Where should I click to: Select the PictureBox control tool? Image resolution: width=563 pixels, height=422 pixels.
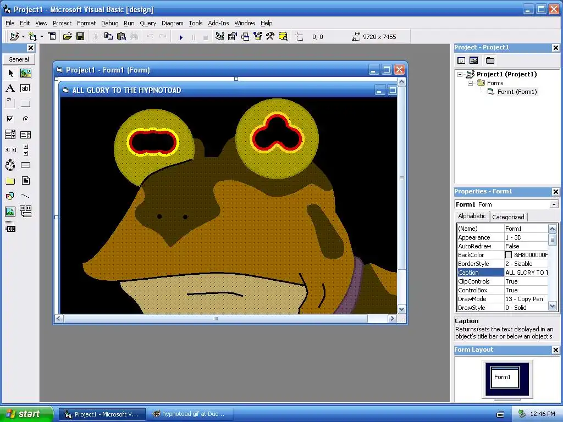click(x=25, y=73)
